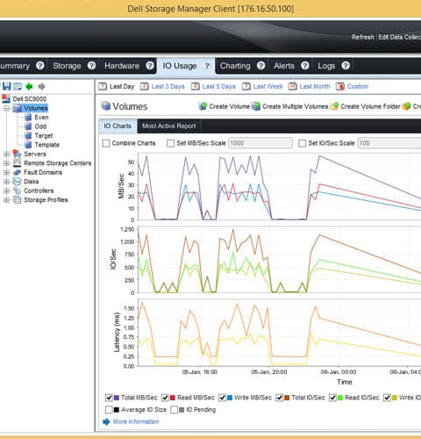Screen dimensions: 421x439
Task: Expand the Controllers tree node
Action: 6,191
